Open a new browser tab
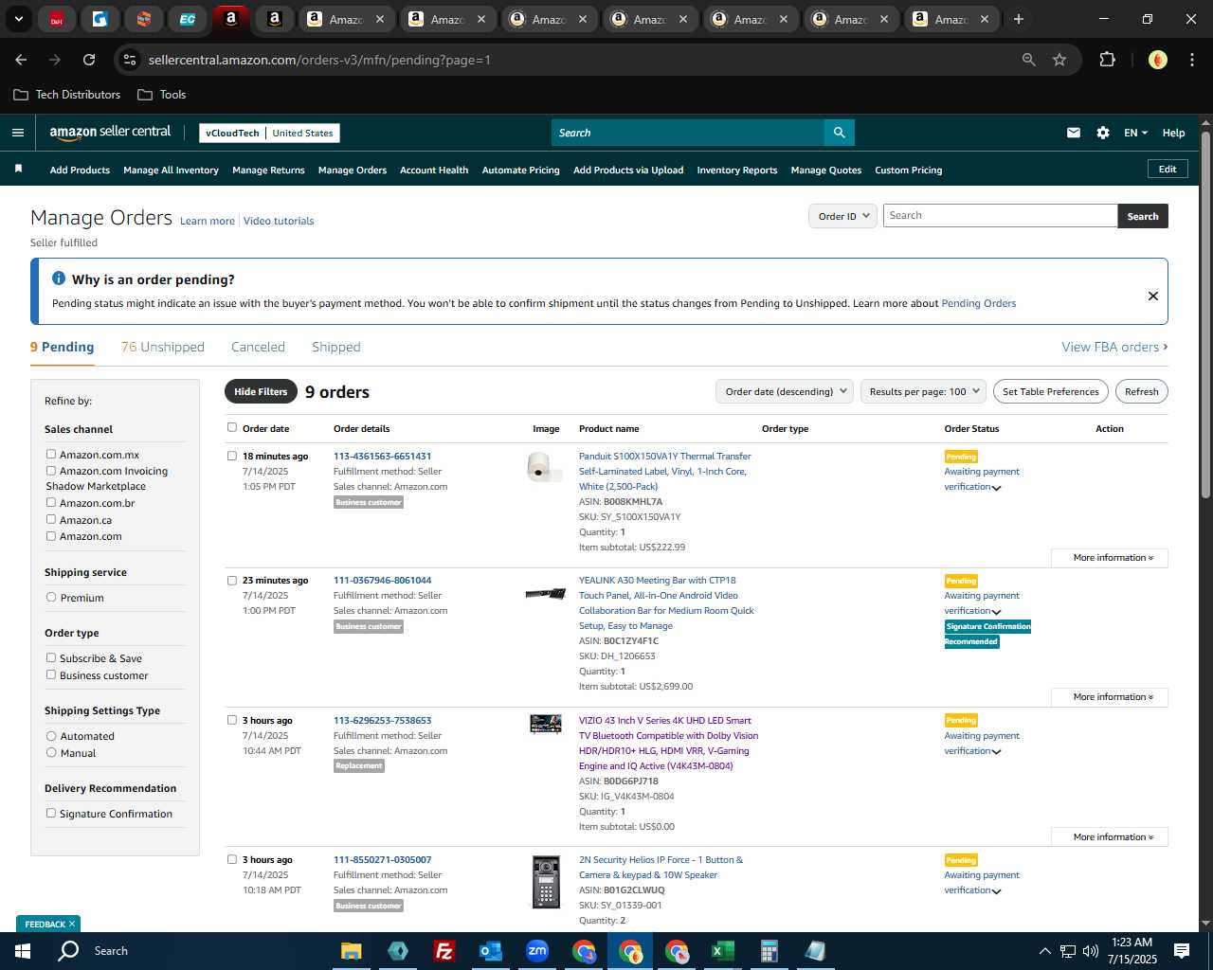Screen dimensions: 1213x970 point(1019,19)
